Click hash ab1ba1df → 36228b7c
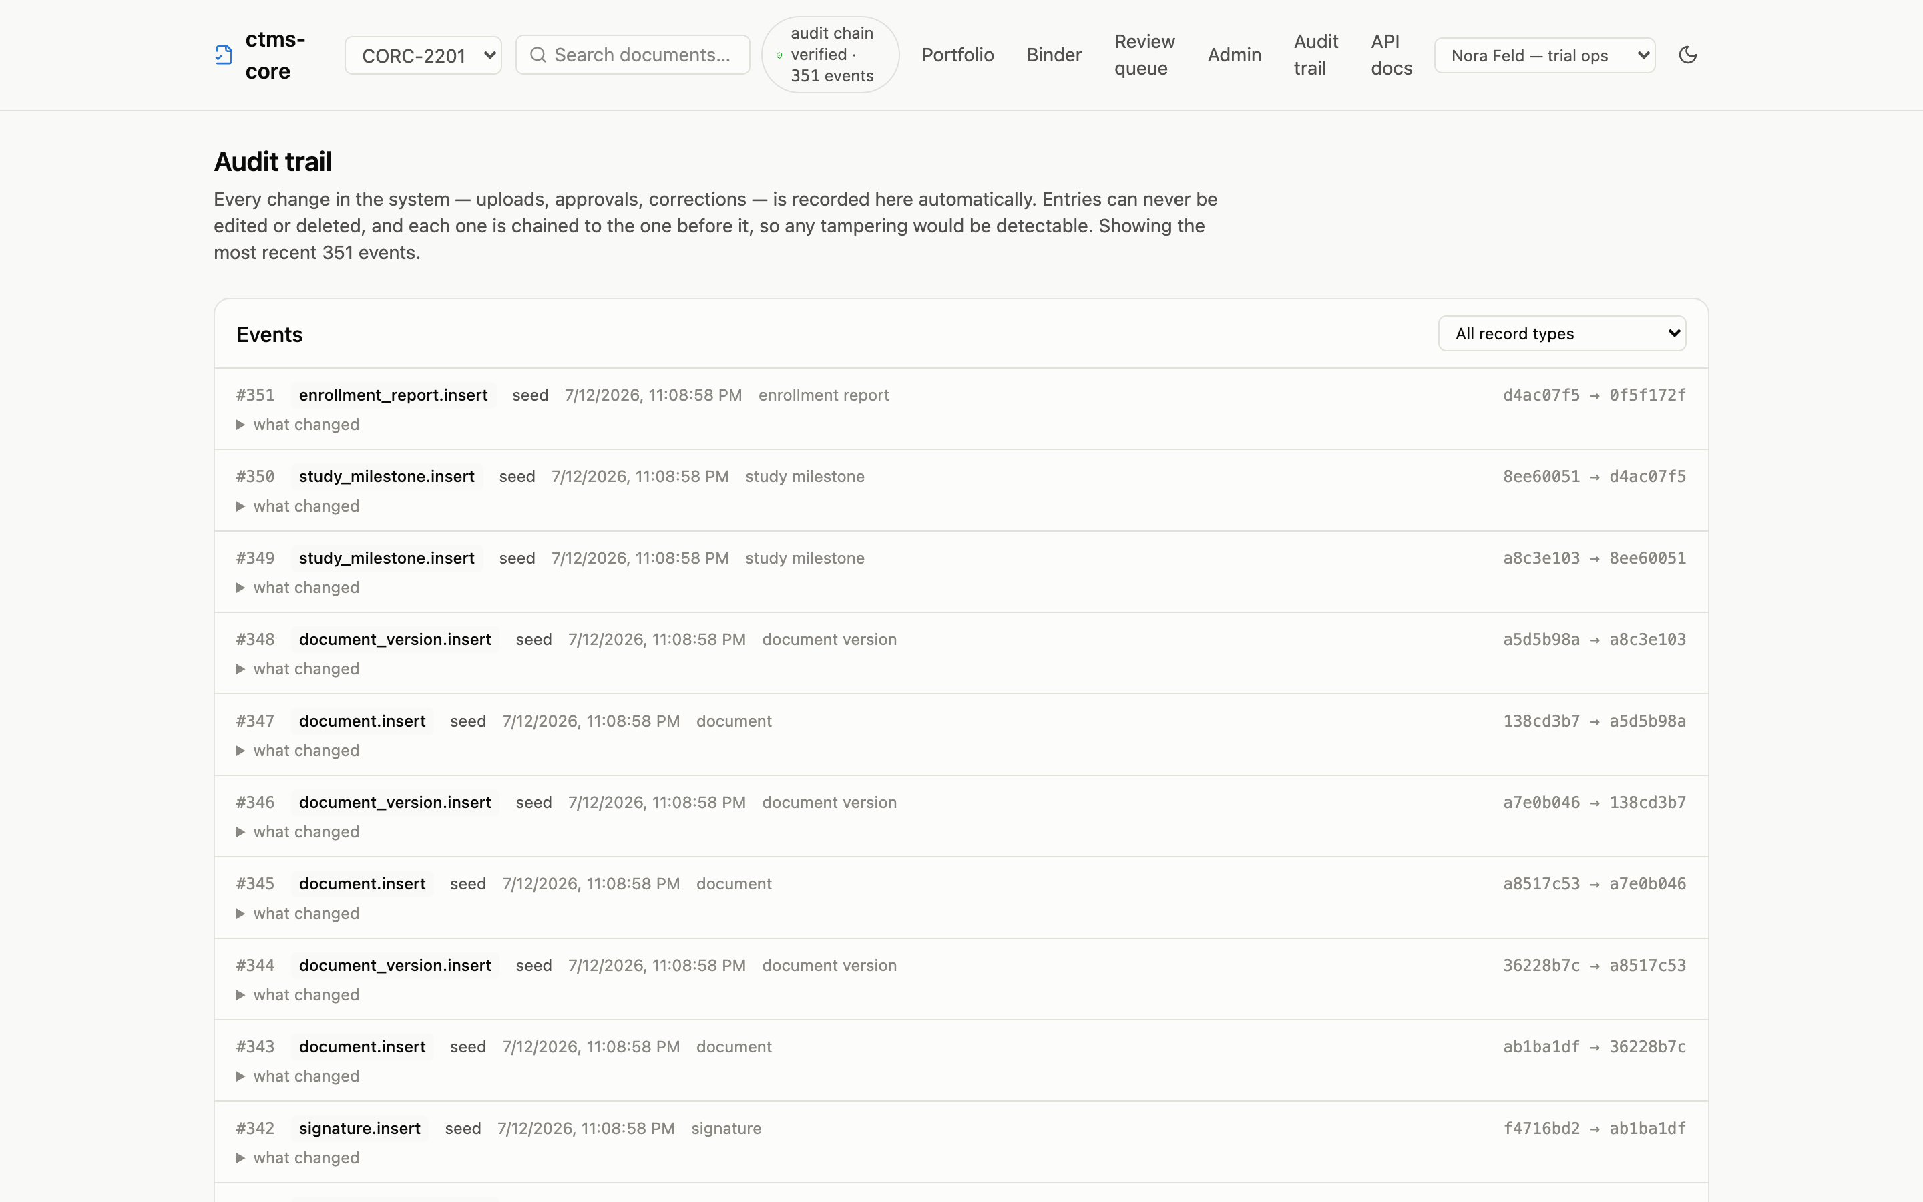Image resolution: width=1923 pixels, height=1202 pixels. (1594, 1047)
